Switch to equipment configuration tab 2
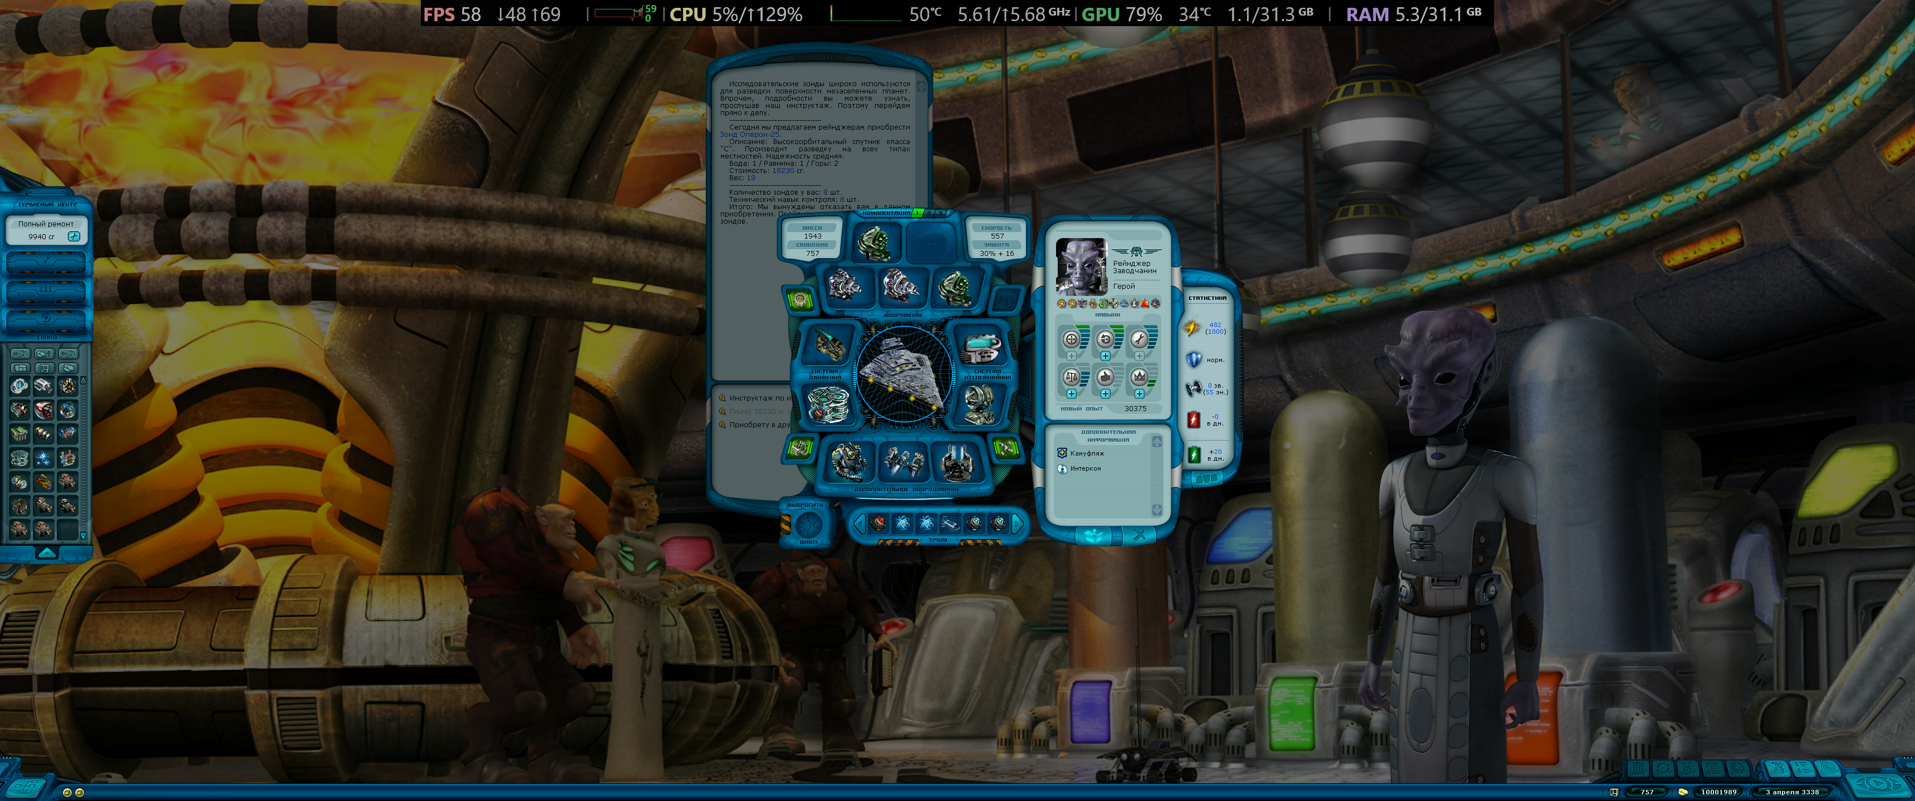 [929, 212]
